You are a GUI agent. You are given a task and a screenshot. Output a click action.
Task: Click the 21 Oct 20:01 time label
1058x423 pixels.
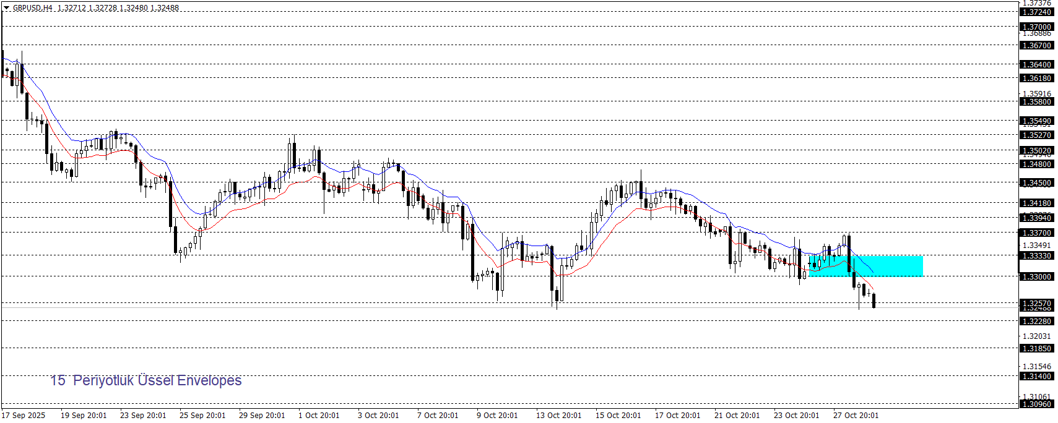tap(737, 416)
